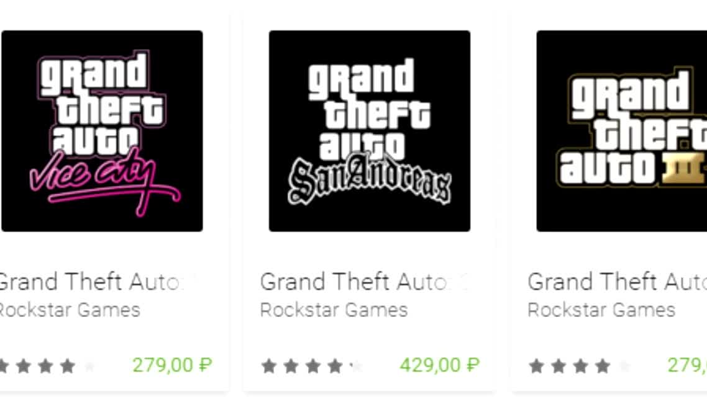Open third Grand Theft Auto title link
Image resolution: width=707 pixels, height=397 pixels.
[x=618, y=282]
